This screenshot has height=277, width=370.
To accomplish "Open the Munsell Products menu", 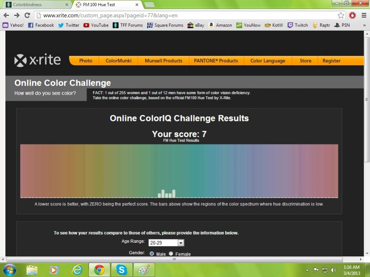I will (x=163, y=61).
